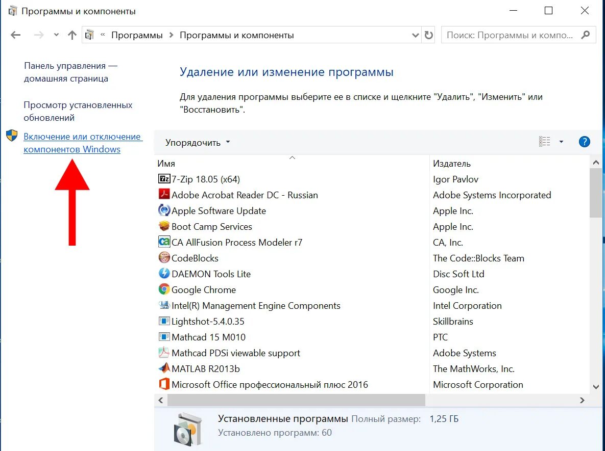Click the Disc Soft Ltd publisher cell

coord(458,274)
